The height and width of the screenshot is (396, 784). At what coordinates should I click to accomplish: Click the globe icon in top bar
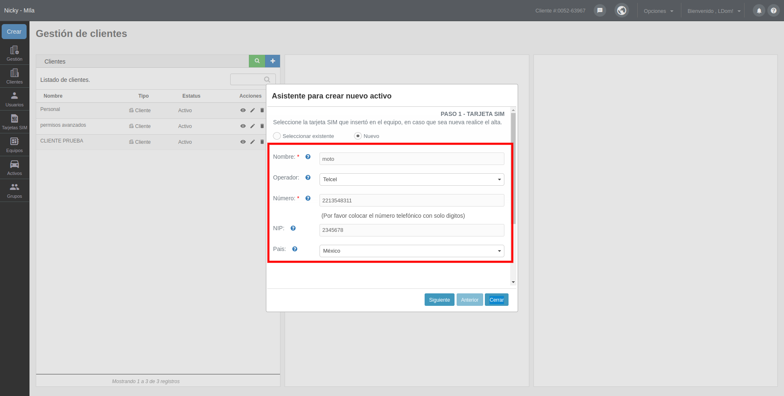pyautogui.click(x=622, y=10)
